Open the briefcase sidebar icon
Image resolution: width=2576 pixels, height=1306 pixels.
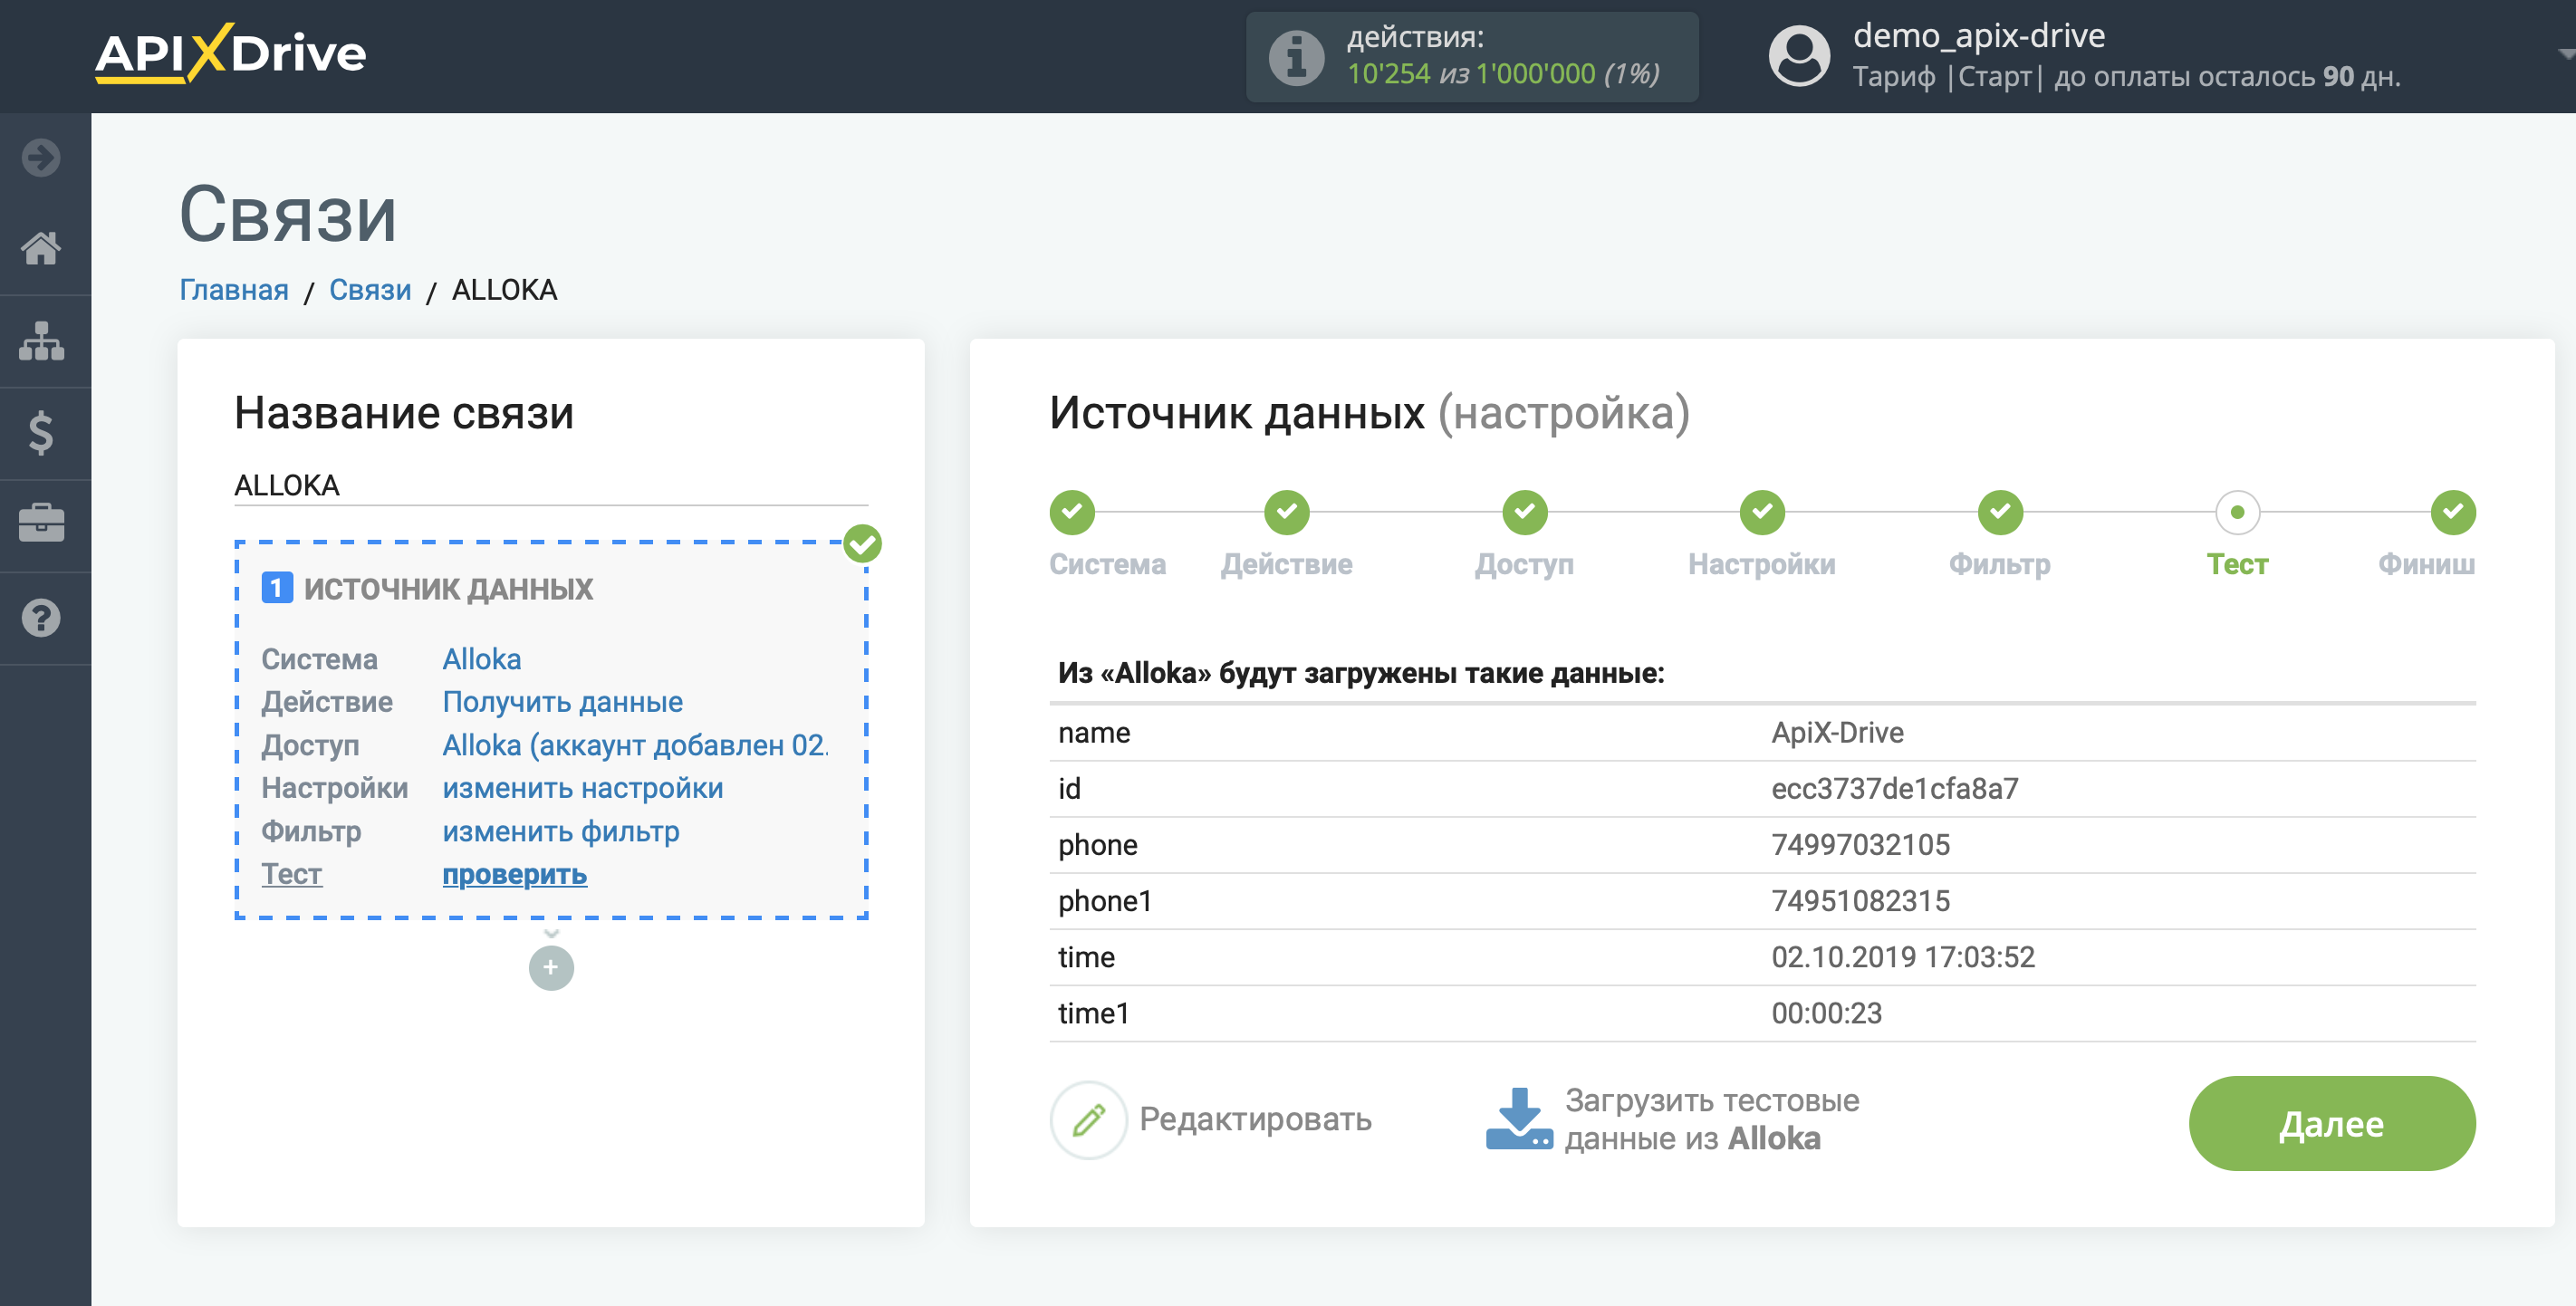(41, 524)
